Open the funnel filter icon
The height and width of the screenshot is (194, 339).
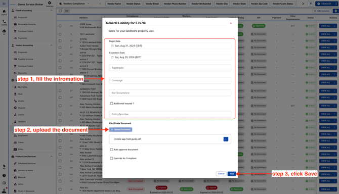[x=311, y=4]
